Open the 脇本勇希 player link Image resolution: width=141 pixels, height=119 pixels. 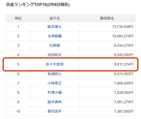tap(54, 102)
